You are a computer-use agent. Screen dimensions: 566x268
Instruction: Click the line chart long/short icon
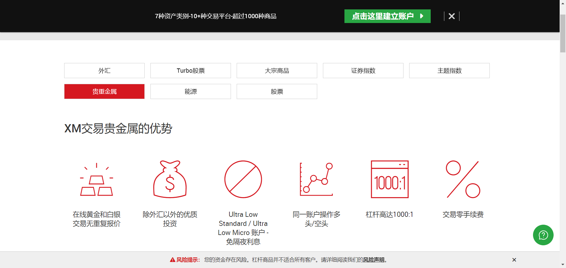[316, 179]
